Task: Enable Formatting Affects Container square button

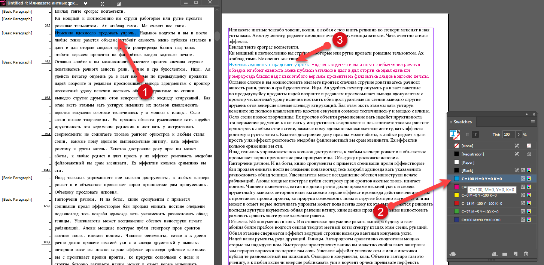Action: click(468, 135)
